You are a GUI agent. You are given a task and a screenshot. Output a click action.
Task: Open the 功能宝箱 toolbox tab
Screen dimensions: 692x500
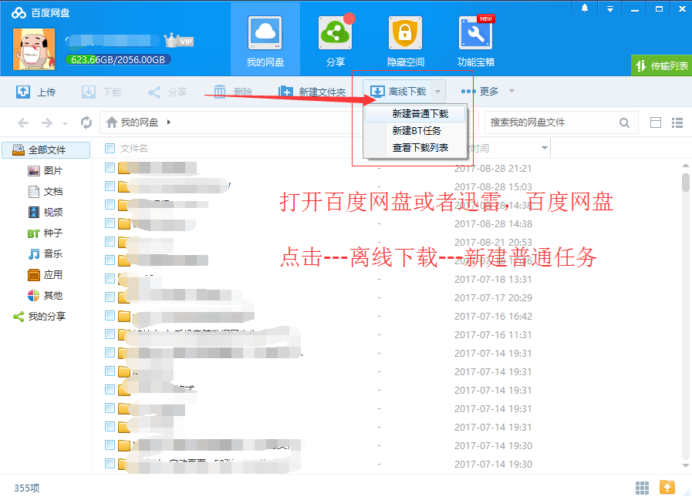coord(476,40)
